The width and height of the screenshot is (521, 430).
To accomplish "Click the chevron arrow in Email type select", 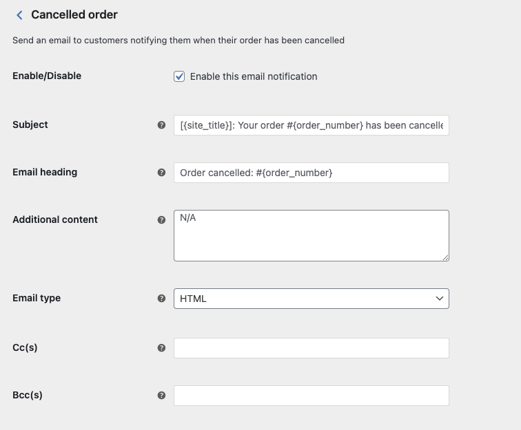I will pos(440,299).
